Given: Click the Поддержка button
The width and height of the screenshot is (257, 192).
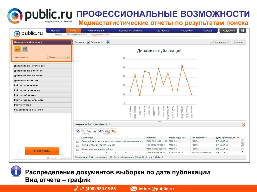Looking at the screenshot, I should [228, 30].
